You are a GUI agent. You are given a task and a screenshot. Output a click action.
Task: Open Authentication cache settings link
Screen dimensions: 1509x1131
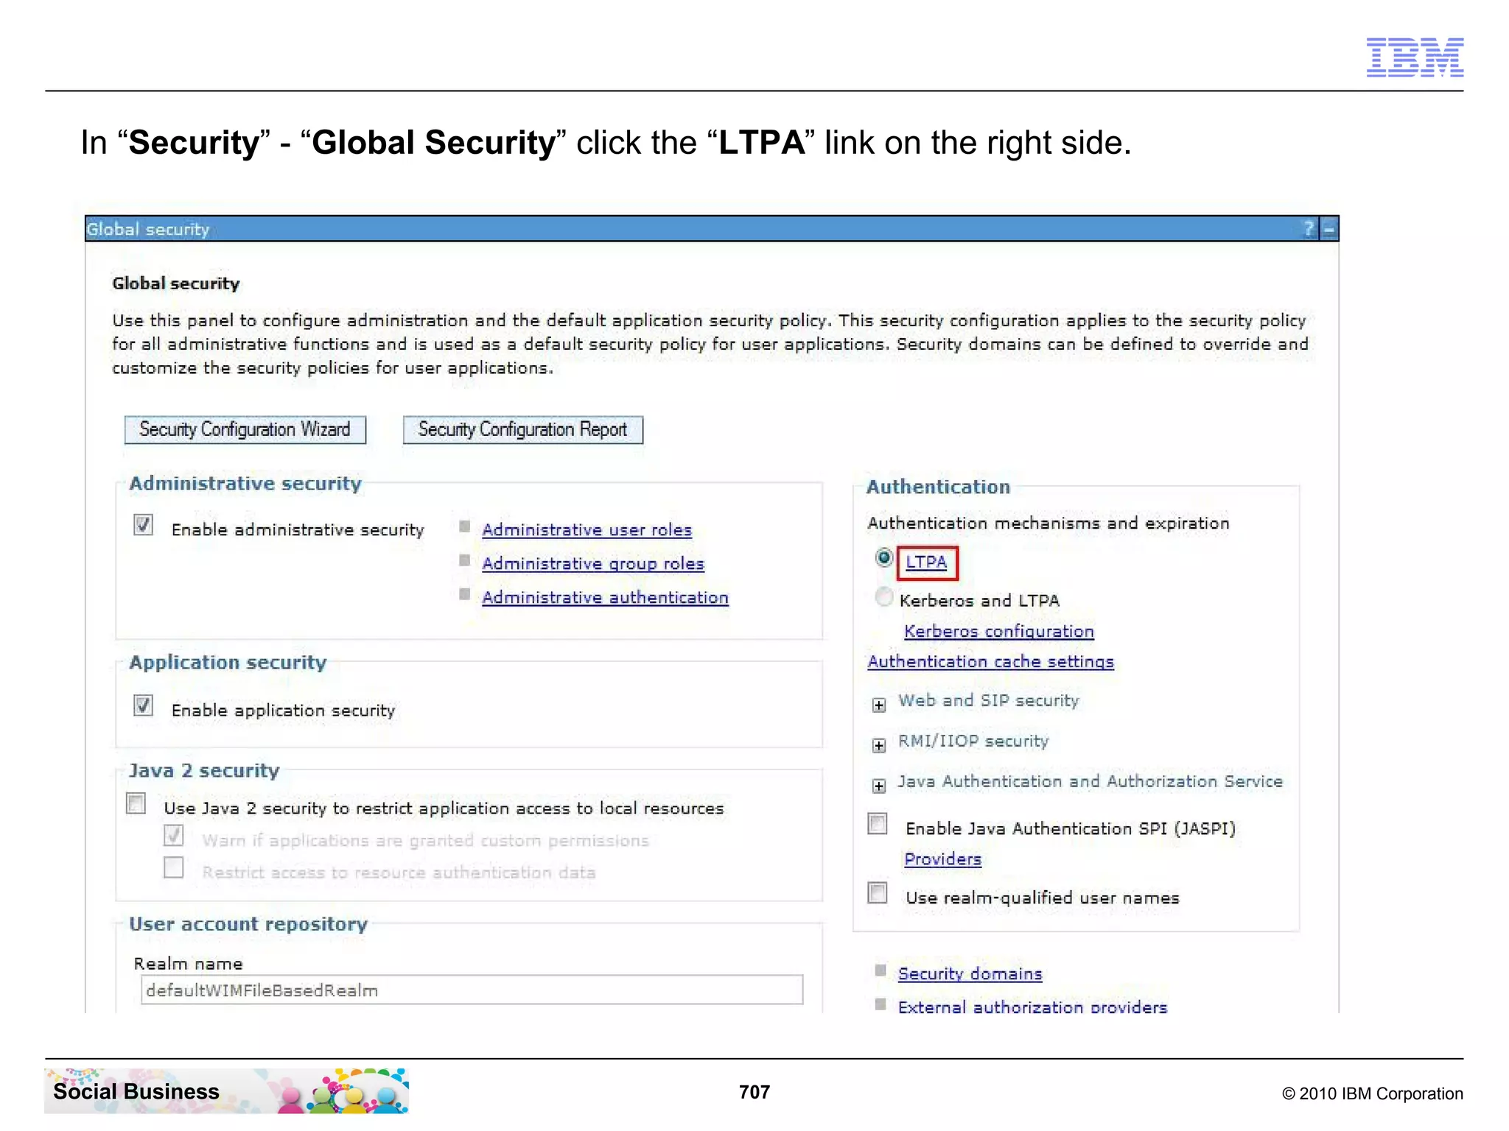coord(991,662)
